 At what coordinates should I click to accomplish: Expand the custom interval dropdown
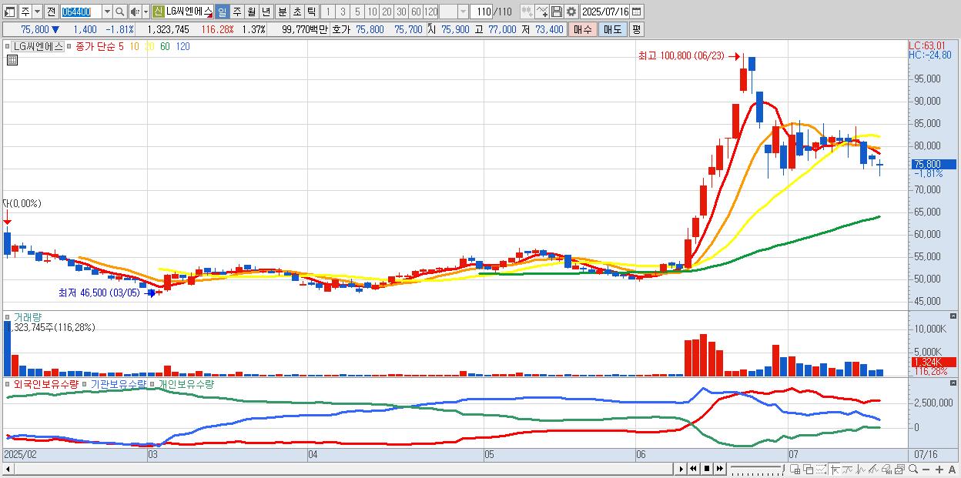tap(463, 12)
